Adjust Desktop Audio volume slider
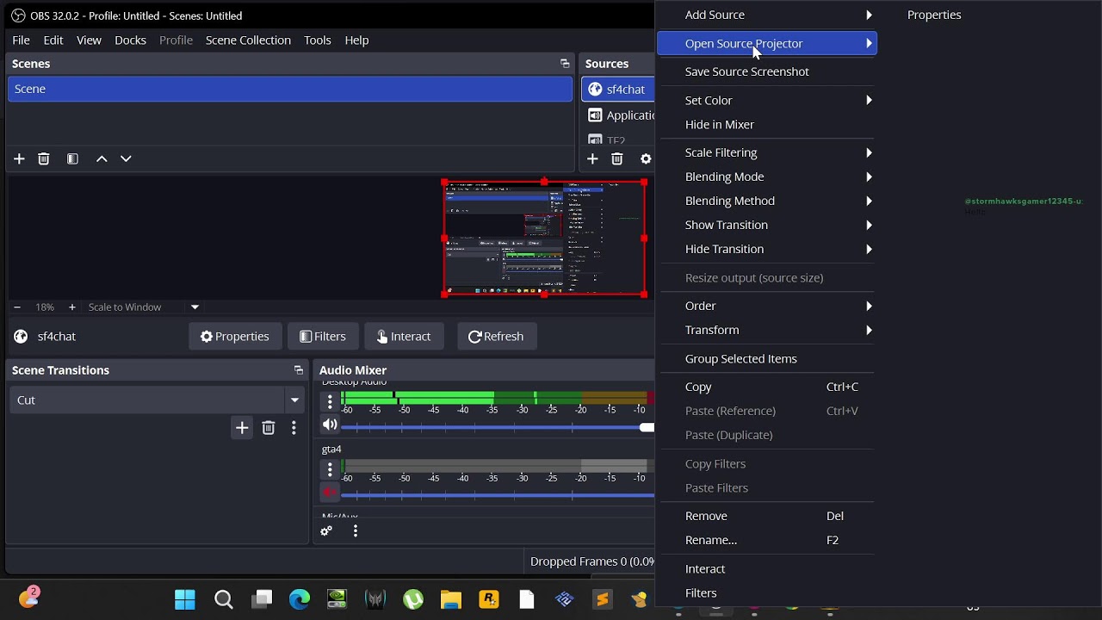Screen dimensions: 1102x620 [498, 427]
